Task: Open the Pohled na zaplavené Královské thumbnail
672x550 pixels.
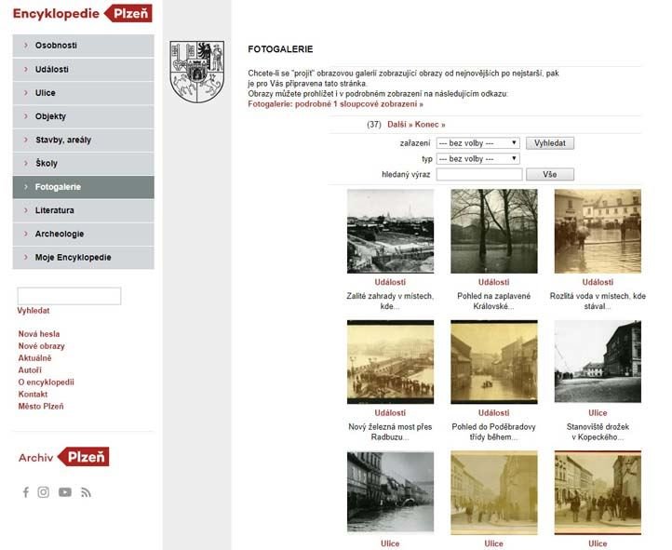Action: [x=494, y=232]
